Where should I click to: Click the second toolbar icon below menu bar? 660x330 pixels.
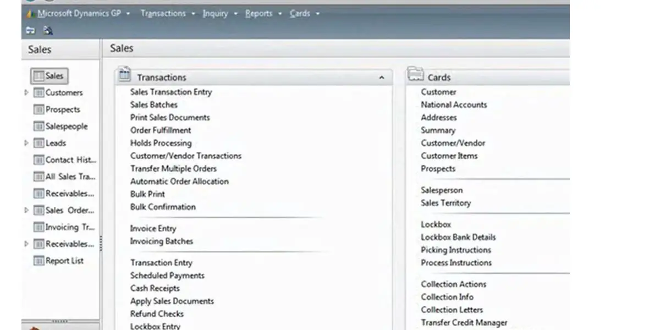coord(48,30)
